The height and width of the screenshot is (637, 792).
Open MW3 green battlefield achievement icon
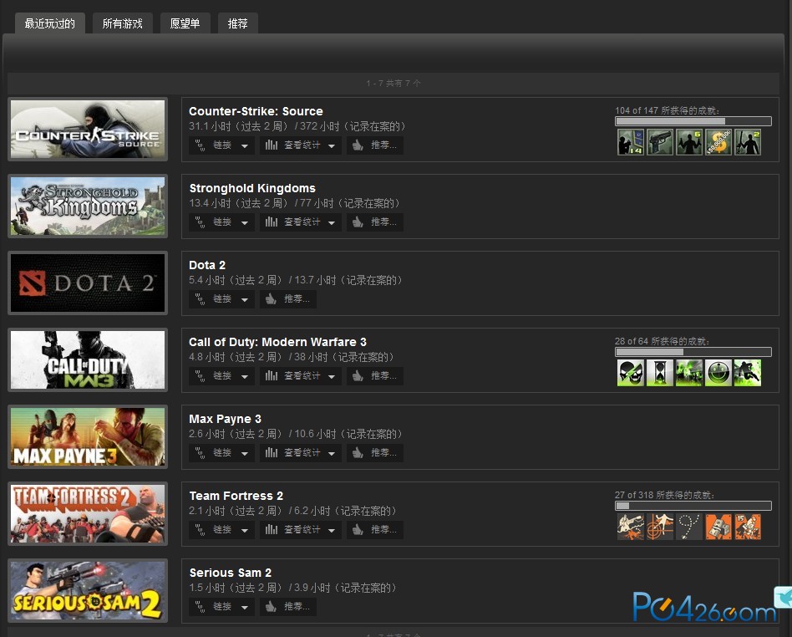(689, 373)
